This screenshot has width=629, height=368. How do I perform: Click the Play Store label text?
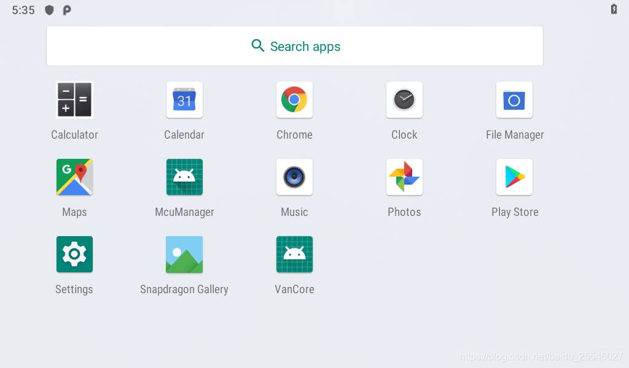pos(515,212)
